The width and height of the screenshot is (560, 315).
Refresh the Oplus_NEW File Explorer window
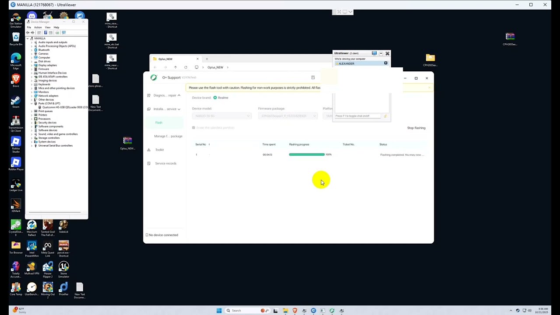coord(185,67)
